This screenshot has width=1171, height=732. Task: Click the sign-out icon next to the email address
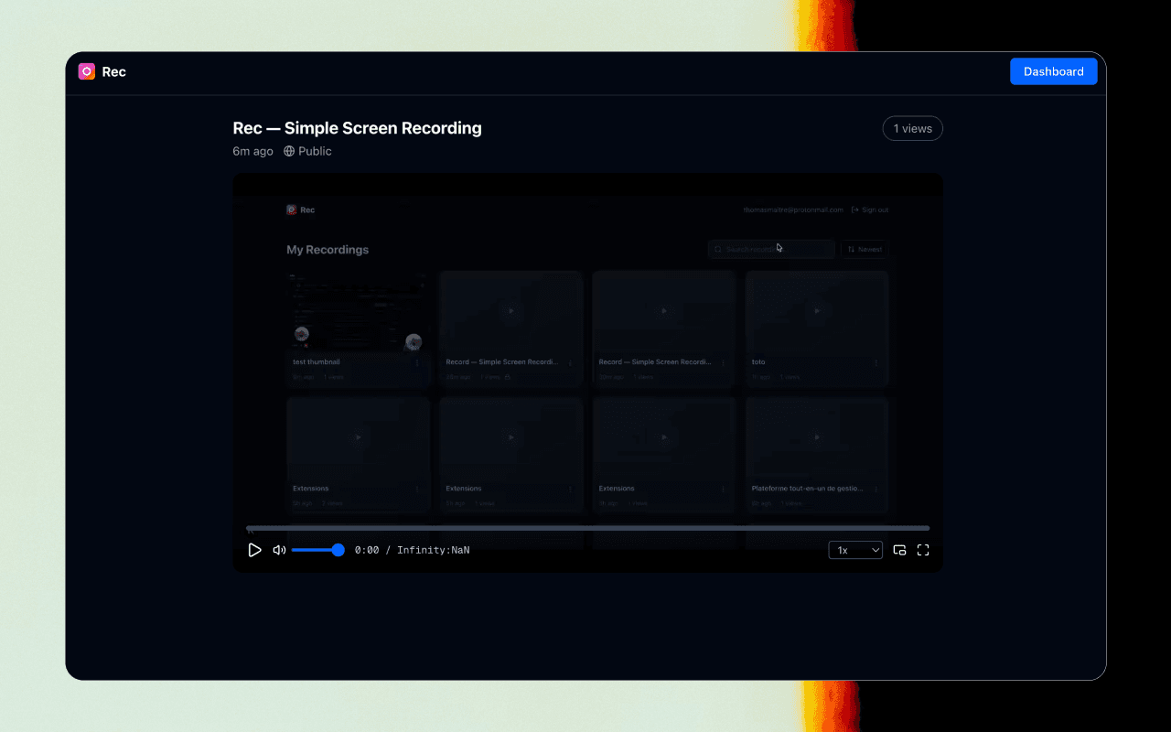(x=856, y=210)
